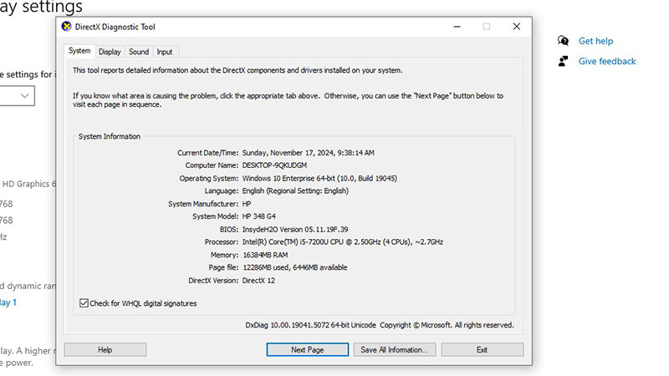Open the Give feedback link
The height and width of the screenshot is (376, 669).
pos(607,61)
